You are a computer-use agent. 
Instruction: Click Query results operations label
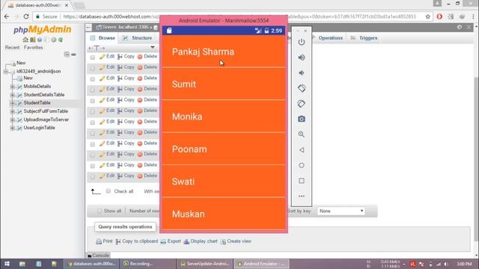125,227
